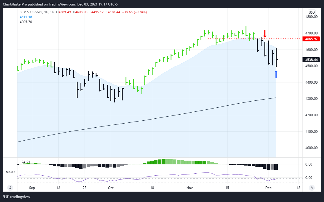Click the 4600.00 price axis label
This screenshot has width=324, height=202.
click(312, 49)
